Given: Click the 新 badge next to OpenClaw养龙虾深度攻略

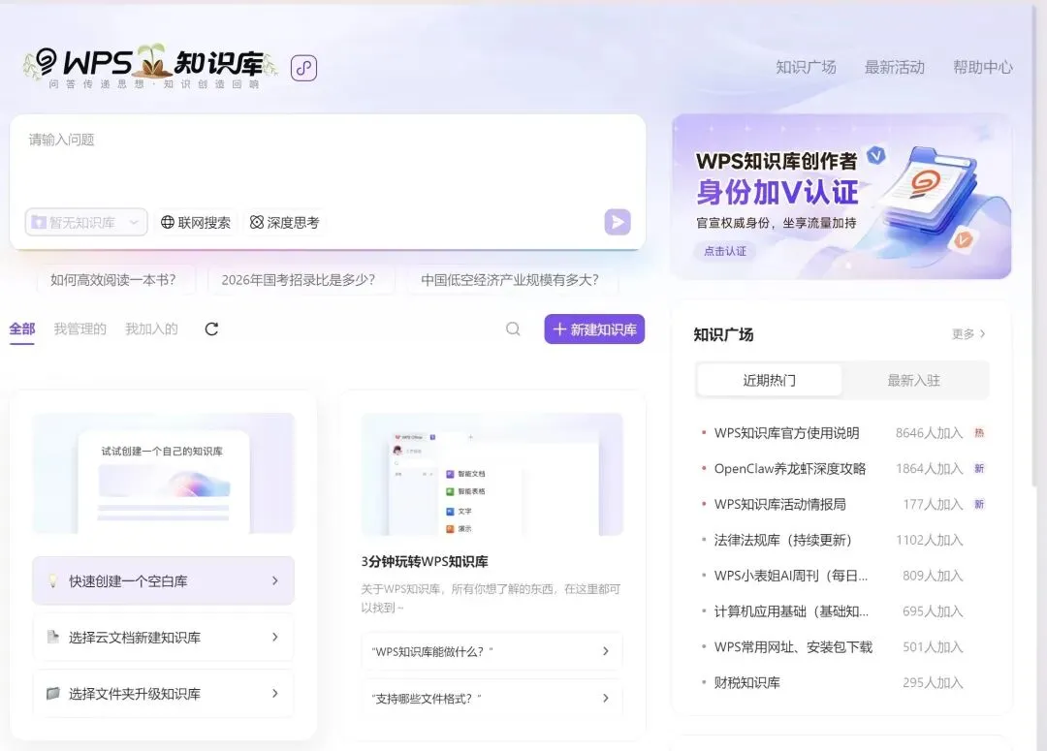Looking at the screenshot, I should click(979, 469).
